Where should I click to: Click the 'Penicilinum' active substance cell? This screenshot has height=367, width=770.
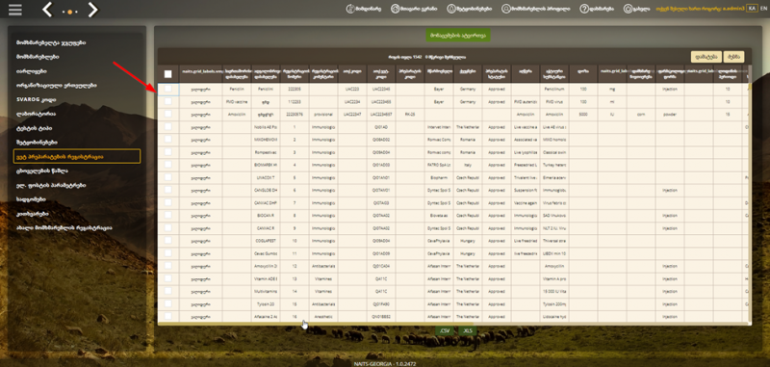[x=554, y=90]
